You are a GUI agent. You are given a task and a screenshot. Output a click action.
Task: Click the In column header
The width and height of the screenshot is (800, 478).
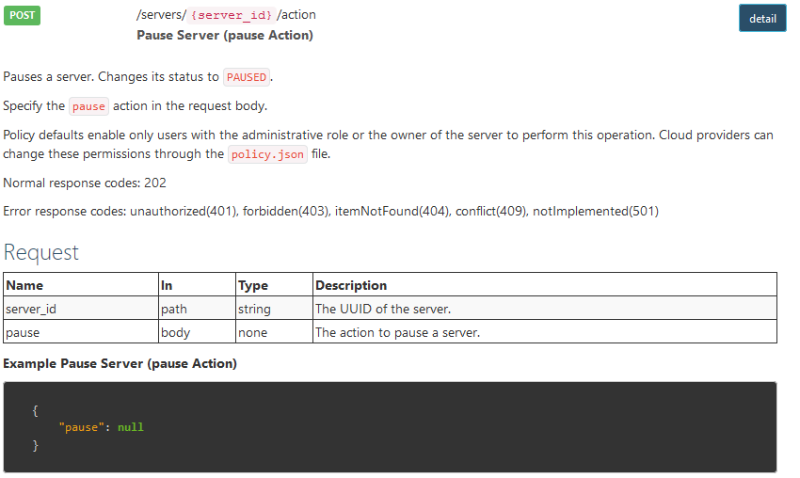tap(167, 285)
